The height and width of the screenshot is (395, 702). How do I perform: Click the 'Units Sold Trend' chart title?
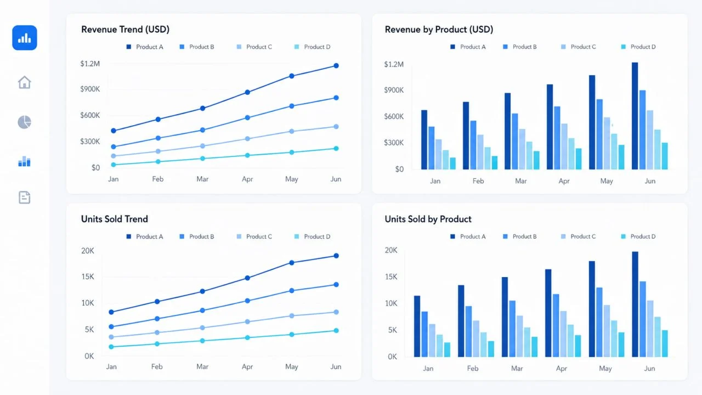click(x=115, y=219)
